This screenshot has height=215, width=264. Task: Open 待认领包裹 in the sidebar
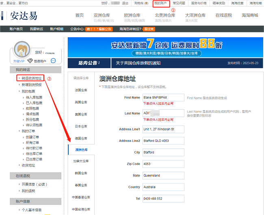point(34,125)
